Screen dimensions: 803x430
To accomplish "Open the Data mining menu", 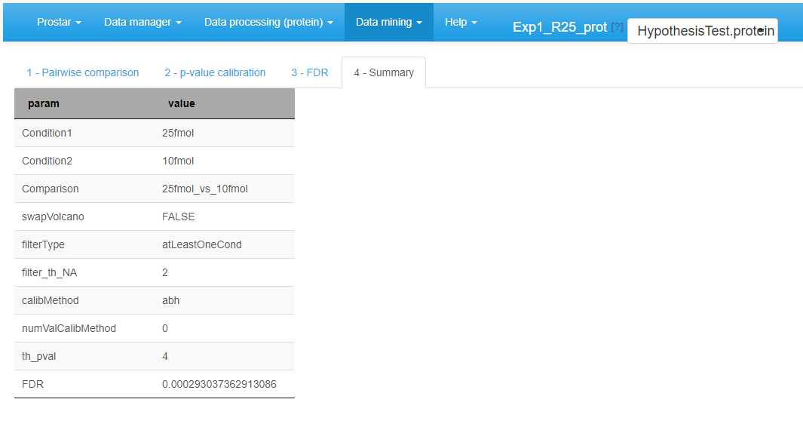I will pos(388,22).
